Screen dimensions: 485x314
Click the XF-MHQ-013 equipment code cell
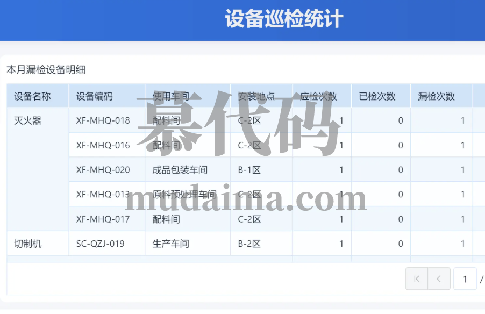click(x=103, y=194)
